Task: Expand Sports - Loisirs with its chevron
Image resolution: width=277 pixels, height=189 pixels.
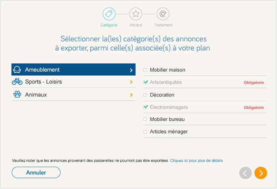Action: coord(131,82)
